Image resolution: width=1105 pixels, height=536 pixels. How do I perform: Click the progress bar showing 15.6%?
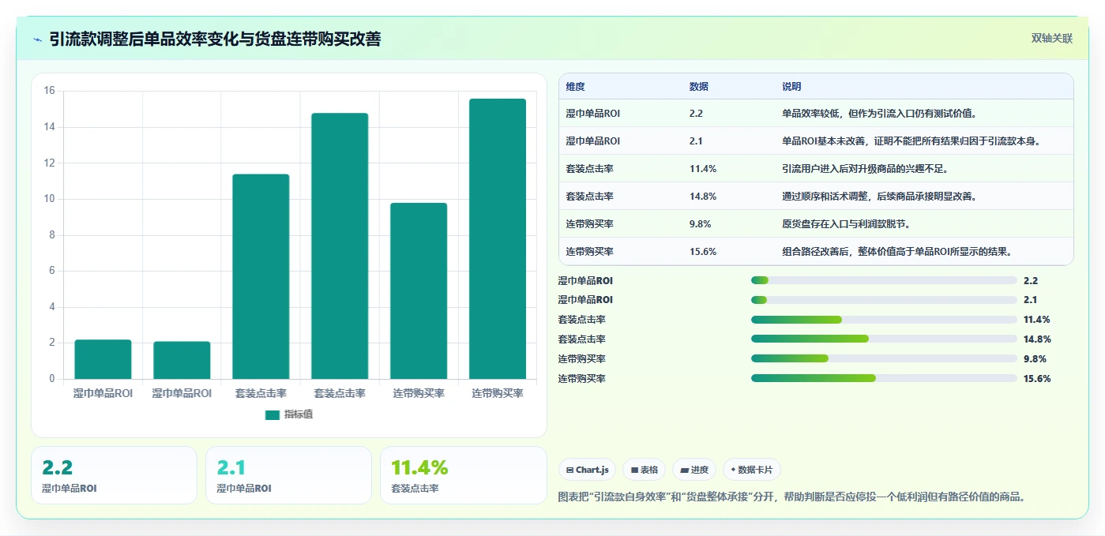(x=884, y=379)
